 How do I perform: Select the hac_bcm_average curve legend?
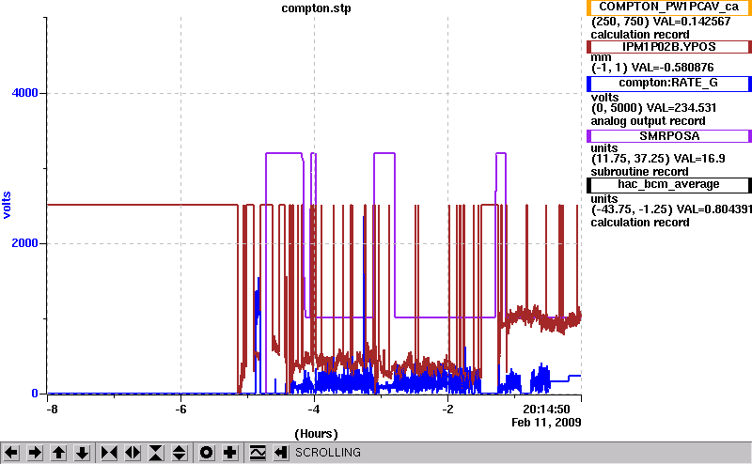(669, 185)
